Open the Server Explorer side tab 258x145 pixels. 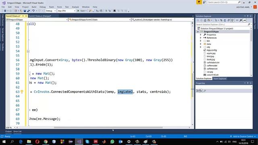[x=2, y=35]
